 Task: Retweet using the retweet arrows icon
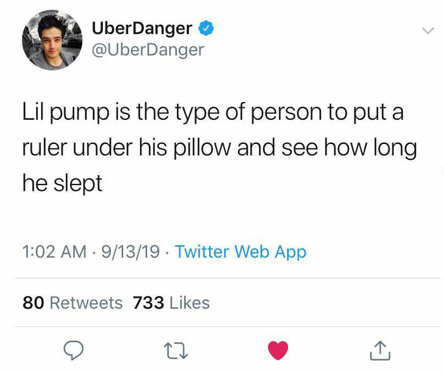176,351
